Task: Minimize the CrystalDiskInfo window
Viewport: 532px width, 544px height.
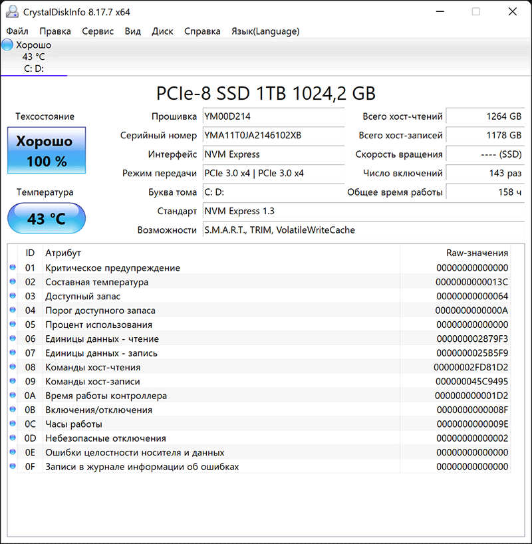Action: [440, 12]
